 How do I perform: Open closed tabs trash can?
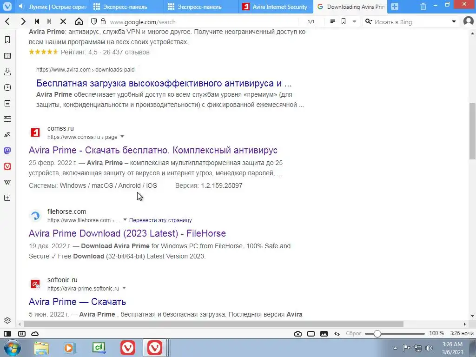tap(423, 7)
